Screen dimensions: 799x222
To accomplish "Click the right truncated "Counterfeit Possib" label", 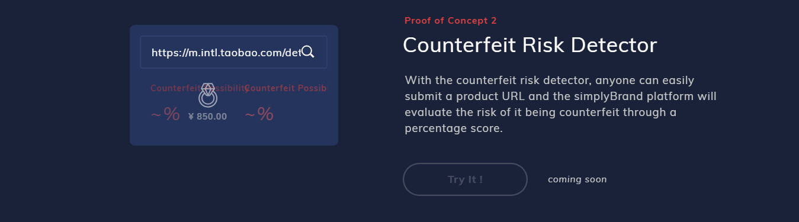I will coord(285,88).
